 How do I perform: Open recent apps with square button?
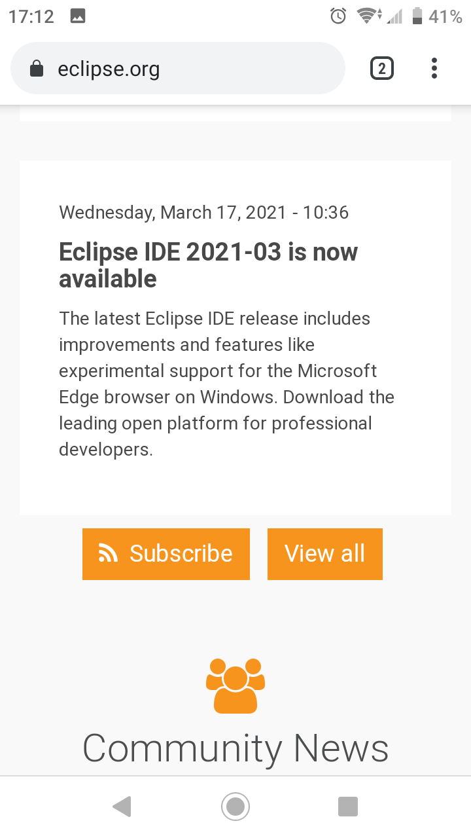(x=348, y=807)
